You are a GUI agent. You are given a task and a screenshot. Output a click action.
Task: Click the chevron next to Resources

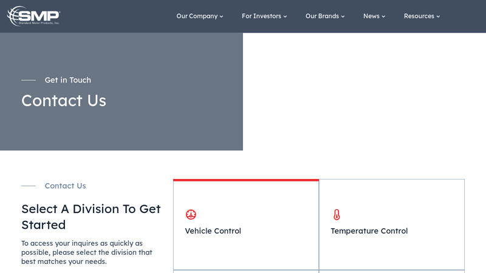click(439, 16)
